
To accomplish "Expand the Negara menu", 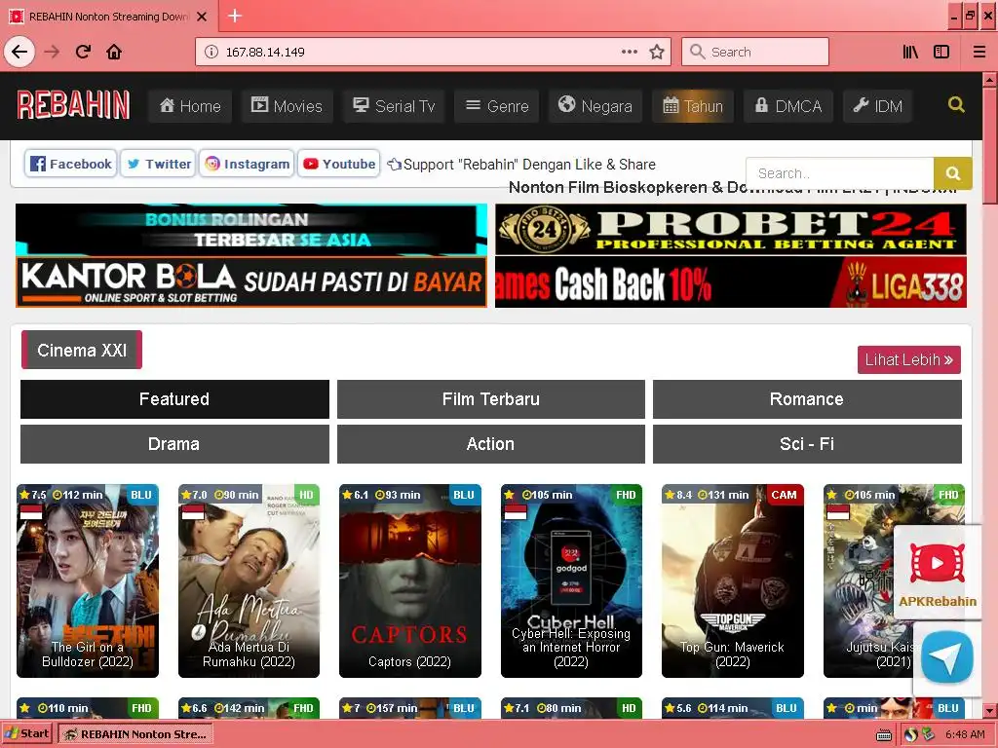I will (595, 105).
